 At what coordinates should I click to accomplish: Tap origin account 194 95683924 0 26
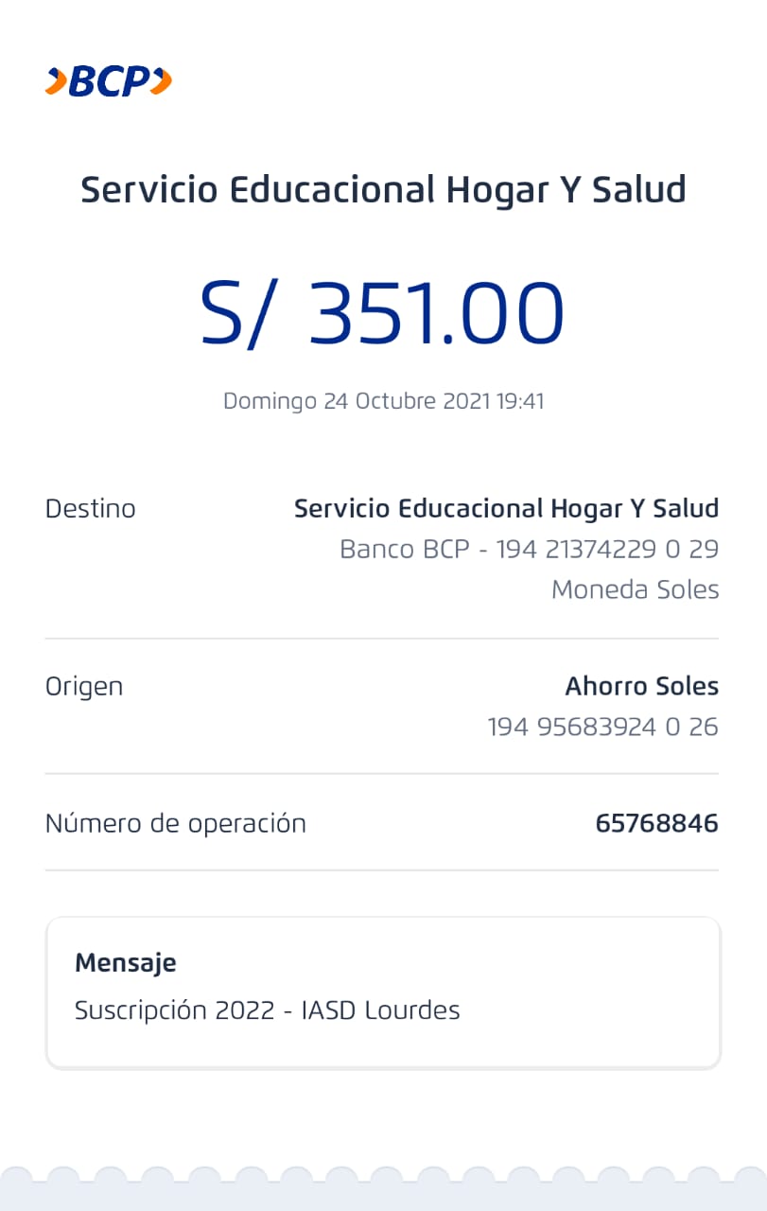click(602, 728)
